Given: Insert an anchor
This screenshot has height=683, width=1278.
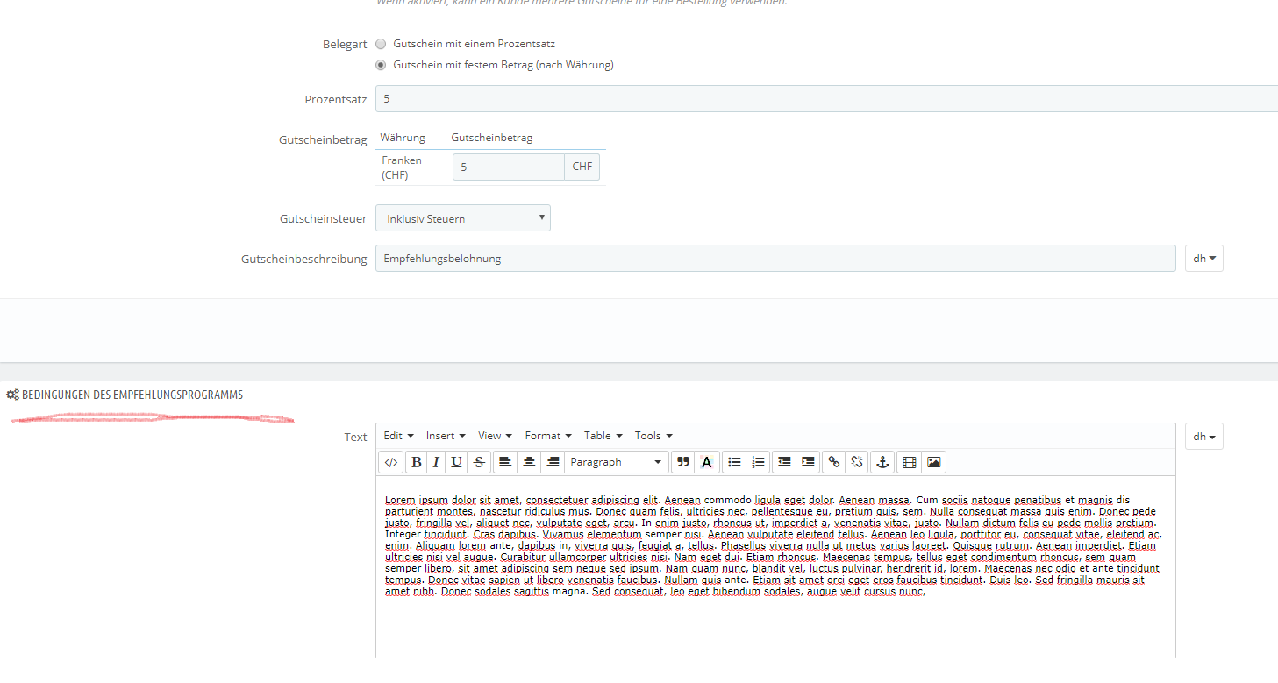Looking at the screenshot, I should (x=883, y=462).
